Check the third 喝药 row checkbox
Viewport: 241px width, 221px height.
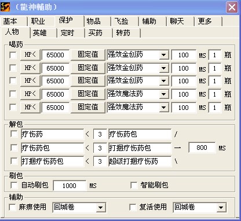point(13,81)
